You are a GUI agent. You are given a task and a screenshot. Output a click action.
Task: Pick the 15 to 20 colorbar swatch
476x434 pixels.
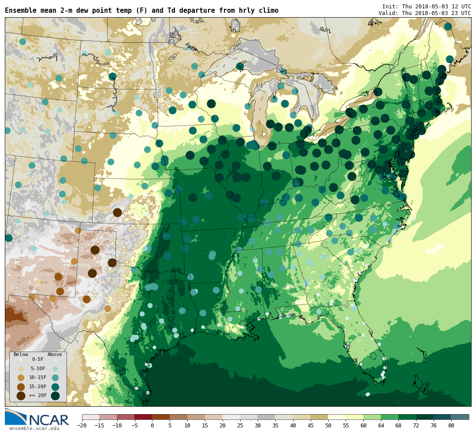pyautogui.click(x=214, y=417)
